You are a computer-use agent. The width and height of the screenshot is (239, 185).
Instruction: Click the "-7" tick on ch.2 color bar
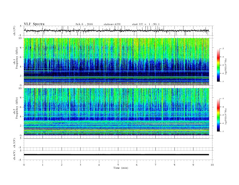pyautogui.click(x=223, y=131)
